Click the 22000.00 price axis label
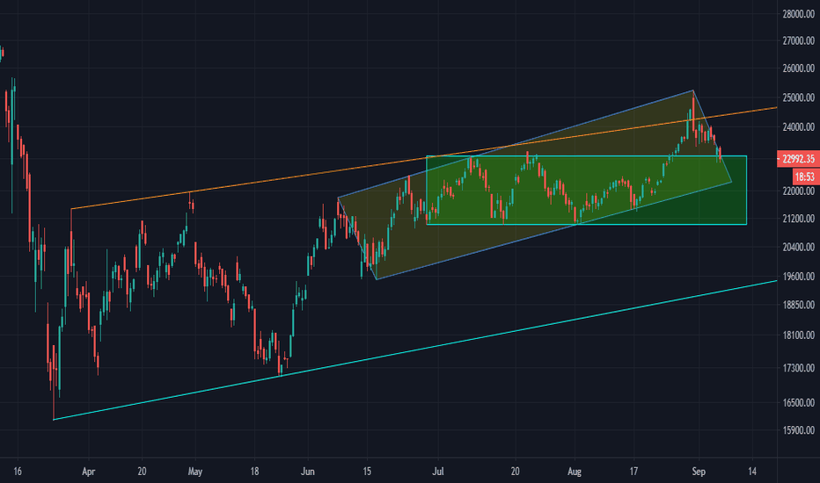 pyautogui.click(x=798, y=191)
